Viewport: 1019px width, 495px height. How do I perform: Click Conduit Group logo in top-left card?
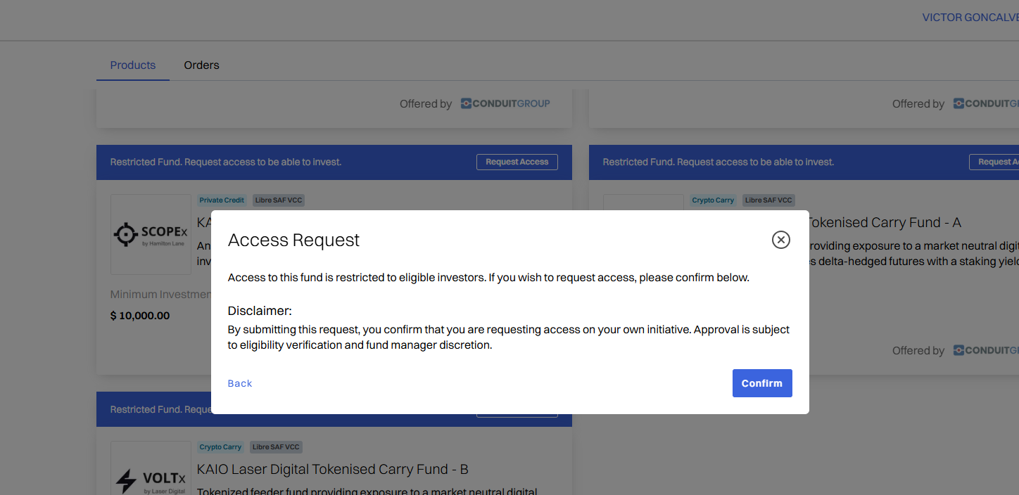tap(505, 104)
